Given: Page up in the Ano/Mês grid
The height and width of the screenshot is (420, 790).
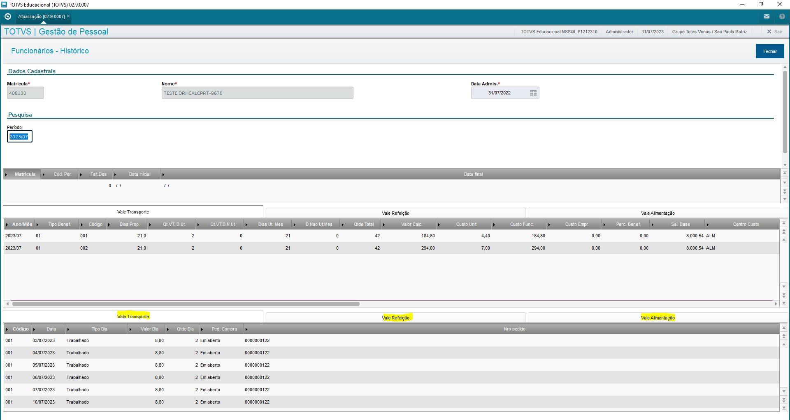Looking at the screenshot, I should pyautogui.click(x=784, y=232).
